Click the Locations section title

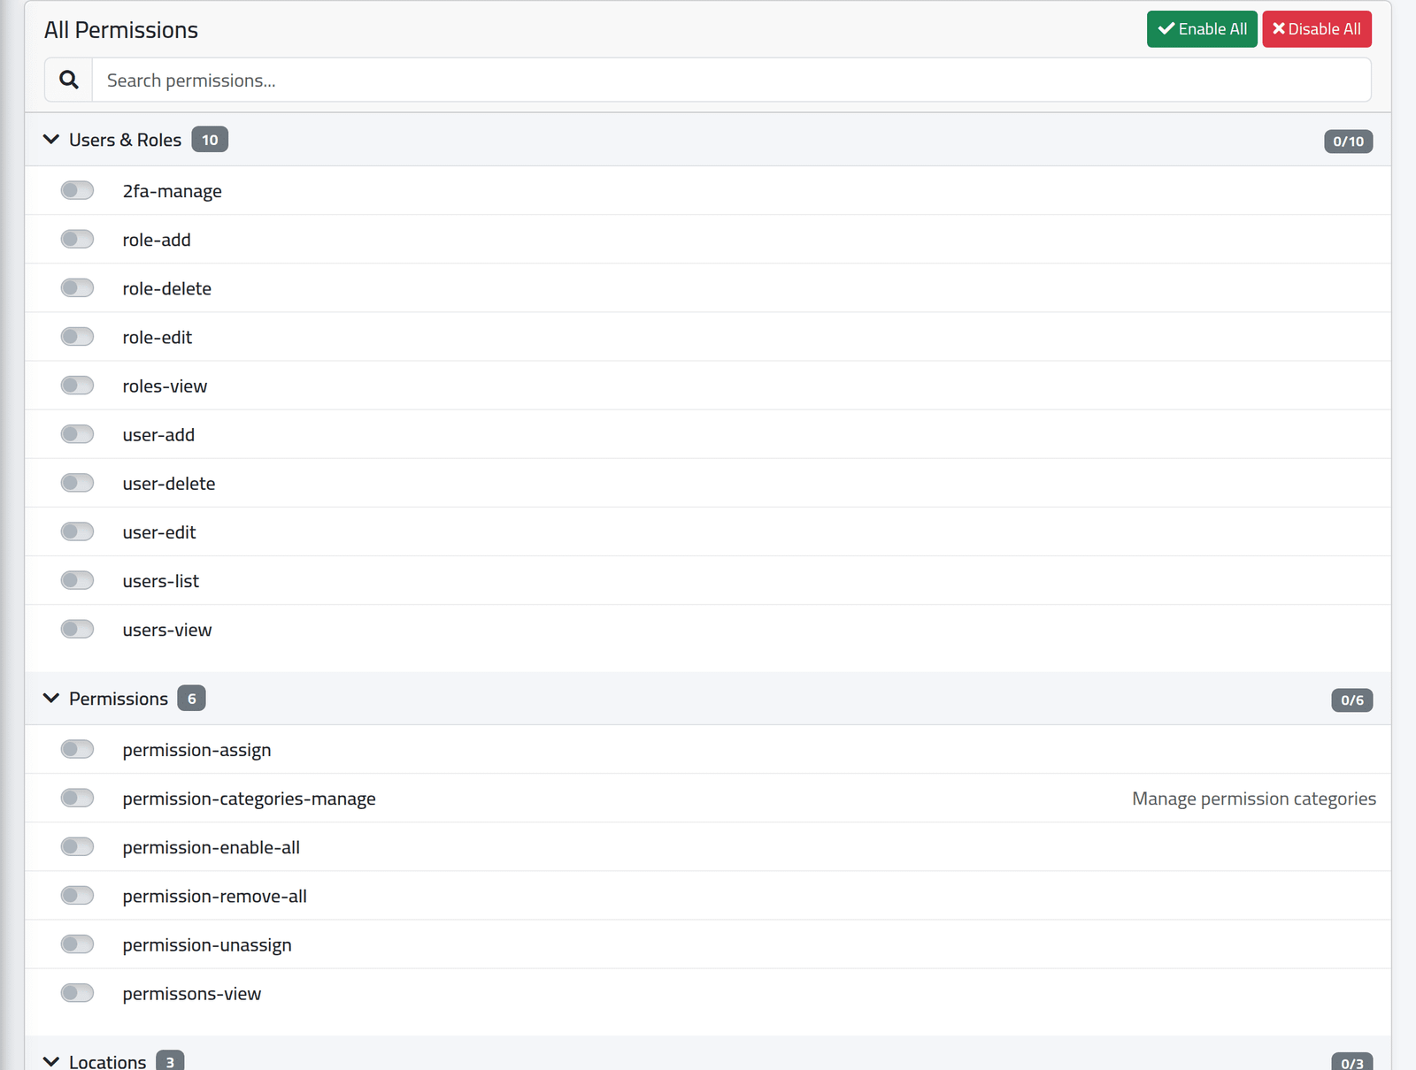[x=107, y=1061]
